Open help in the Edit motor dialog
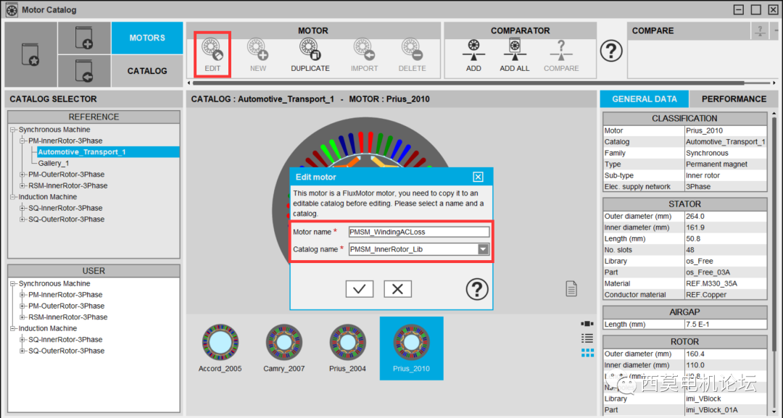Screen dimensions: 783x418 pyautogui.click(x=477, y=289)
